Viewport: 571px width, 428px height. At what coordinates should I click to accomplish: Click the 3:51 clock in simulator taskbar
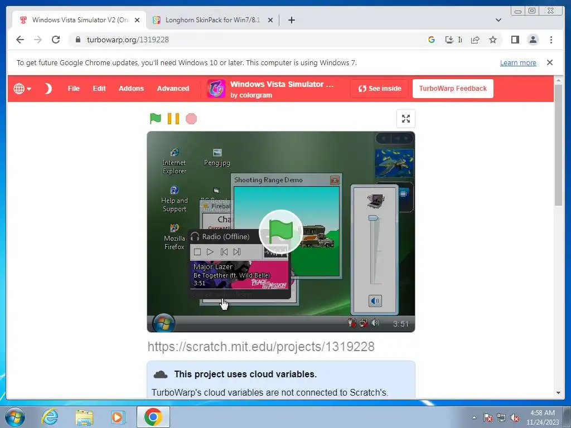point(400,324)
